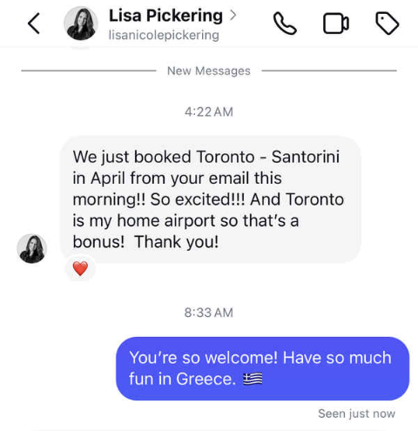Open Lisa Pickering's name header
This screenshot has width=418, height=431.
pyautogui.click(x=165, y=16)
